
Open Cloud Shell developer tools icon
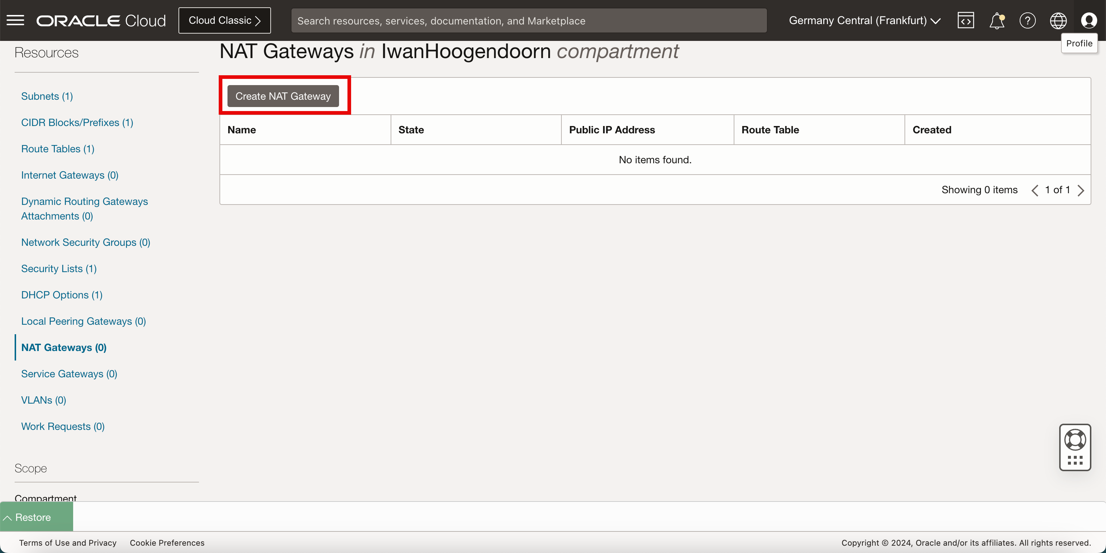tap(965, 20)
